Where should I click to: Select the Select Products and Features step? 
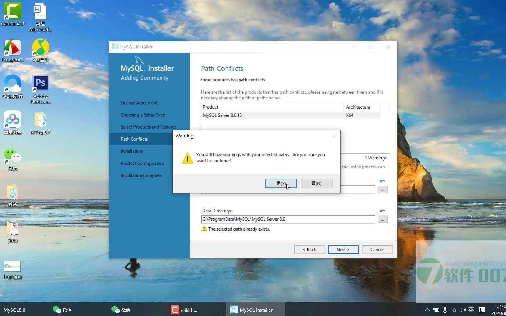(148, 127)
